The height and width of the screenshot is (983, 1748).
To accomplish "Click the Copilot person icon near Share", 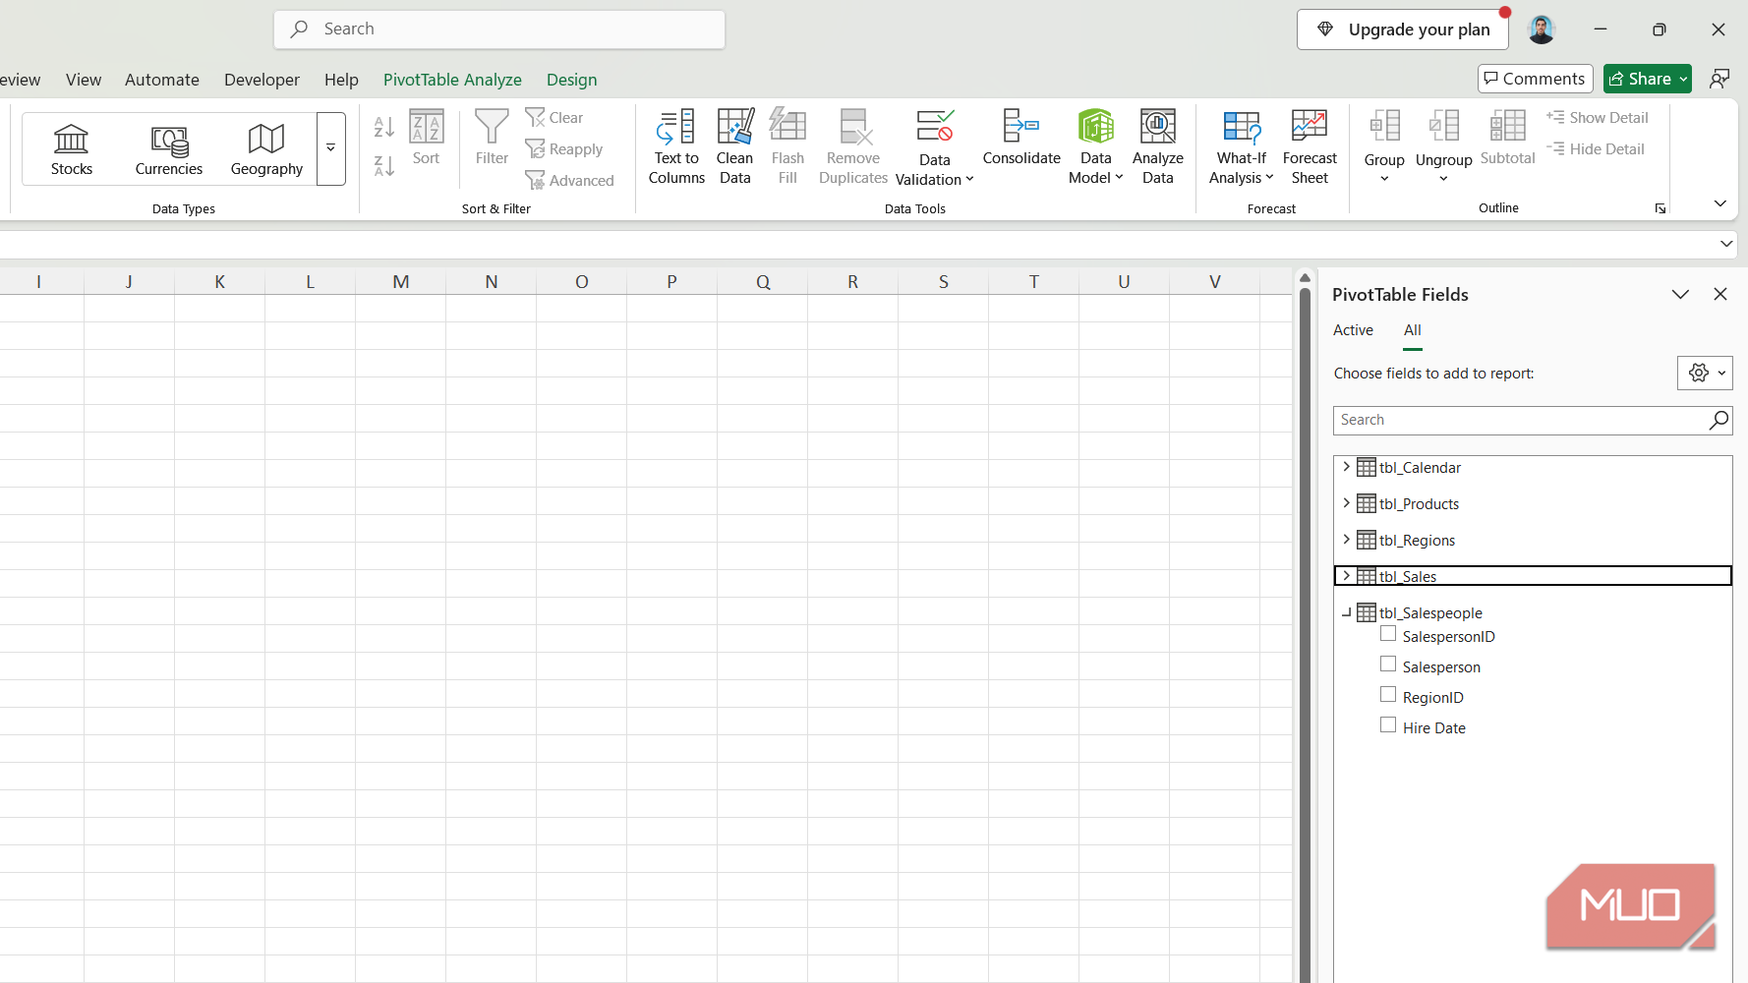I will (x=1719, y=79).
